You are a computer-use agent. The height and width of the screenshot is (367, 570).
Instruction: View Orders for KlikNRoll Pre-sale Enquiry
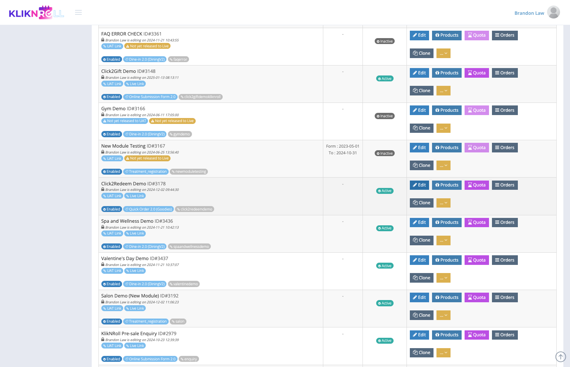click(x=505, y=335)
